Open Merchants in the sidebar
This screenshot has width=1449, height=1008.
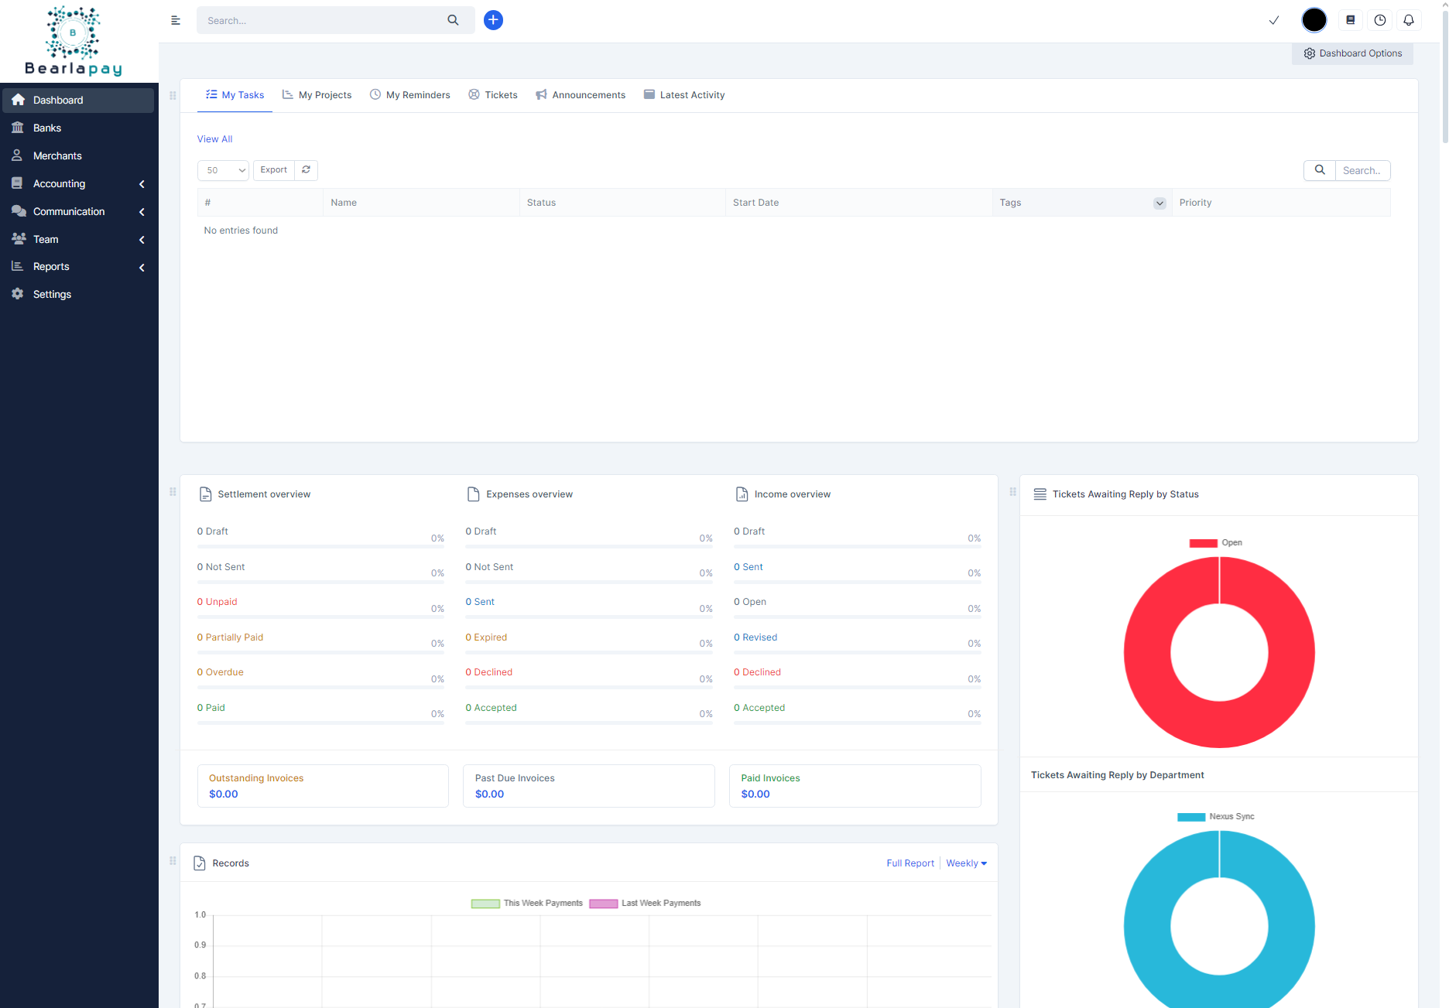pyautogui.click(x=78, y=155)
